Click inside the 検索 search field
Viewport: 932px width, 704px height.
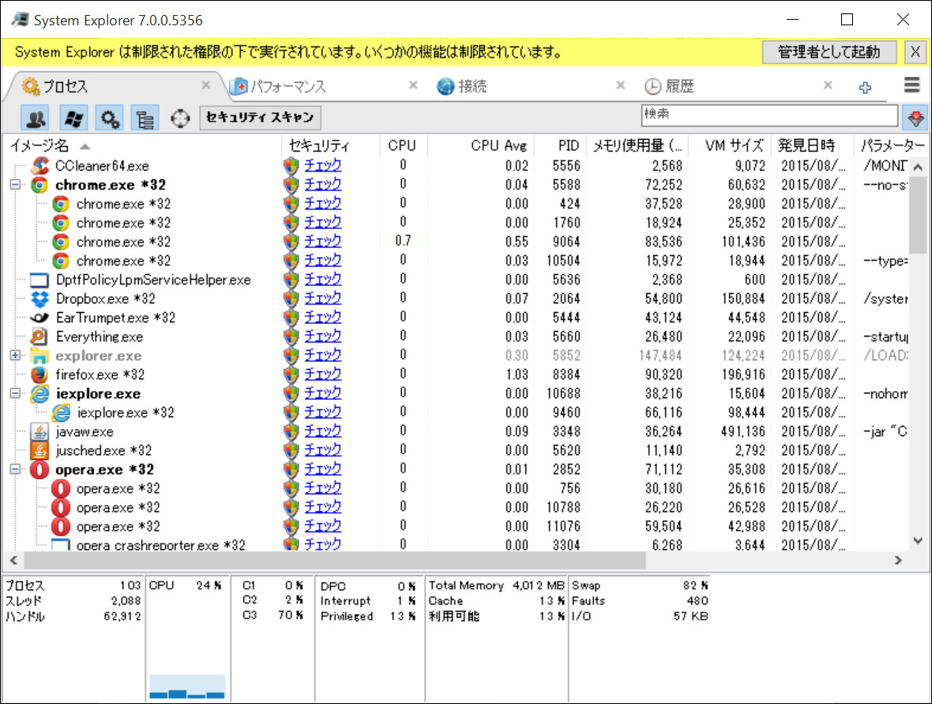tap(770, 115)
